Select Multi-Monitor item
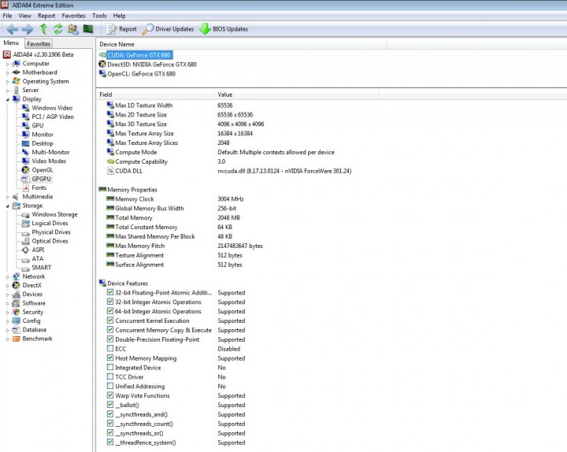 (50, 152)
